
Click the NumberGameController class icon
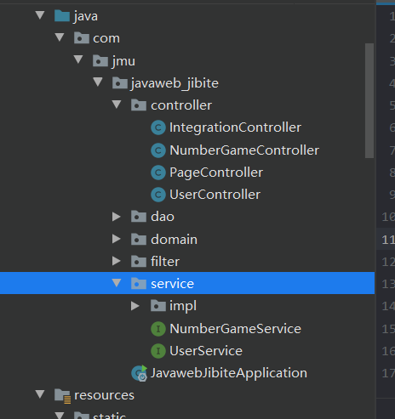click(x=158, y=150)
